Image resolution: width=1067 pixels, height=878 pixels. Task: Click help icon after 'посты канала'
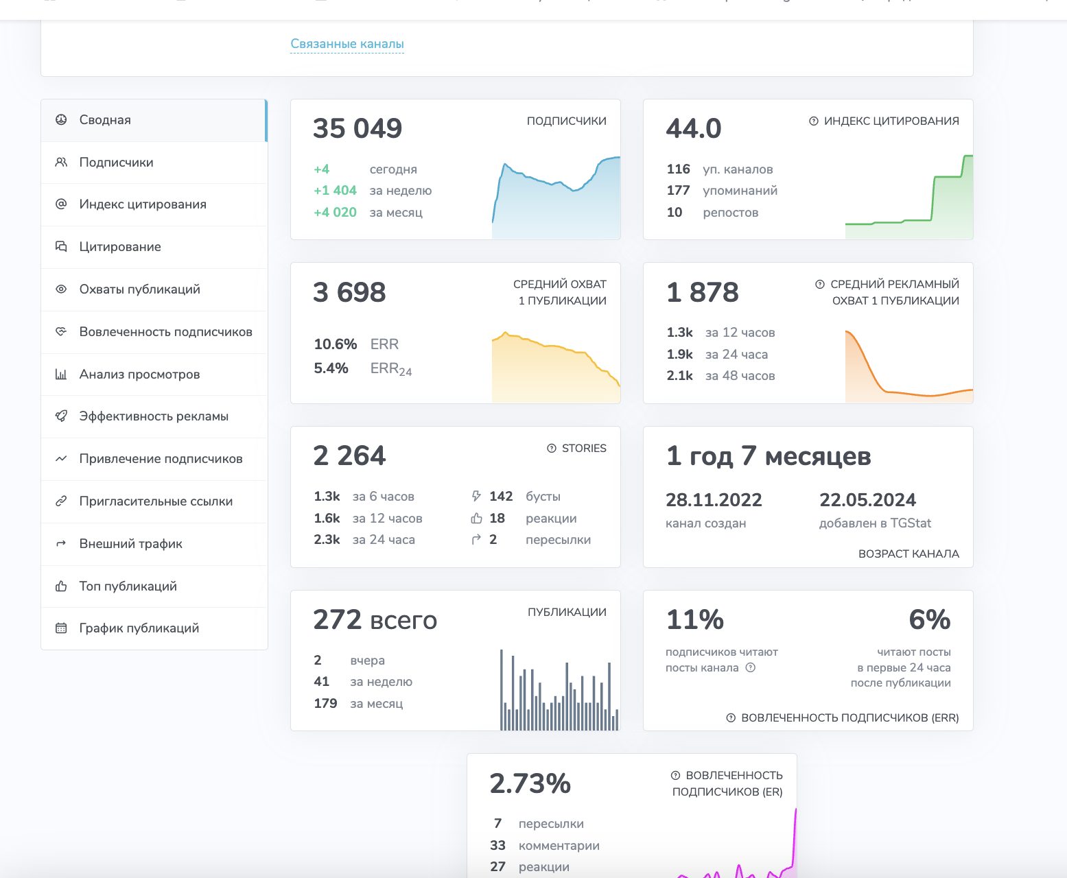pos(751,667)
